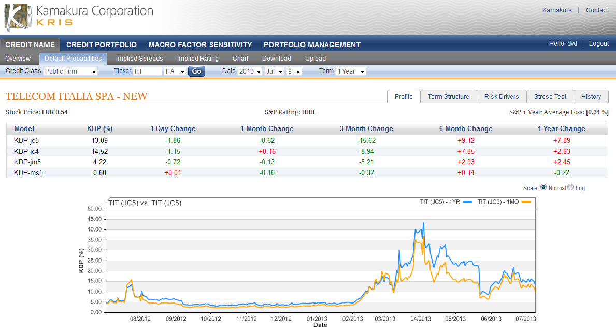Open the Term 1 Year dropdown
The width and height of the screenshot is (616, 332).
coord(351,71)
